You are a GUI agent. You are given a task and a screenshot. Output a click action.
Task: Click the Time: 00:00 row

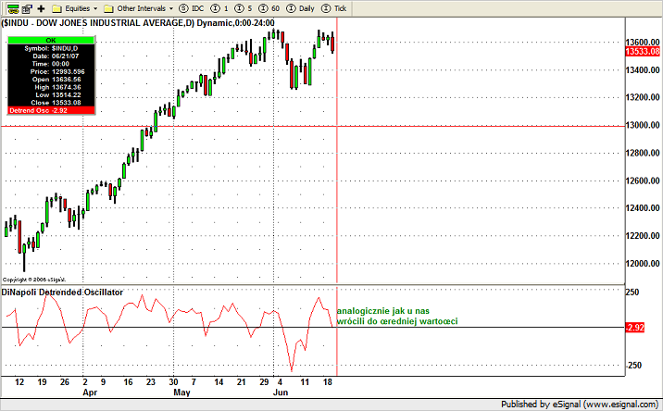tap(51, 64)
